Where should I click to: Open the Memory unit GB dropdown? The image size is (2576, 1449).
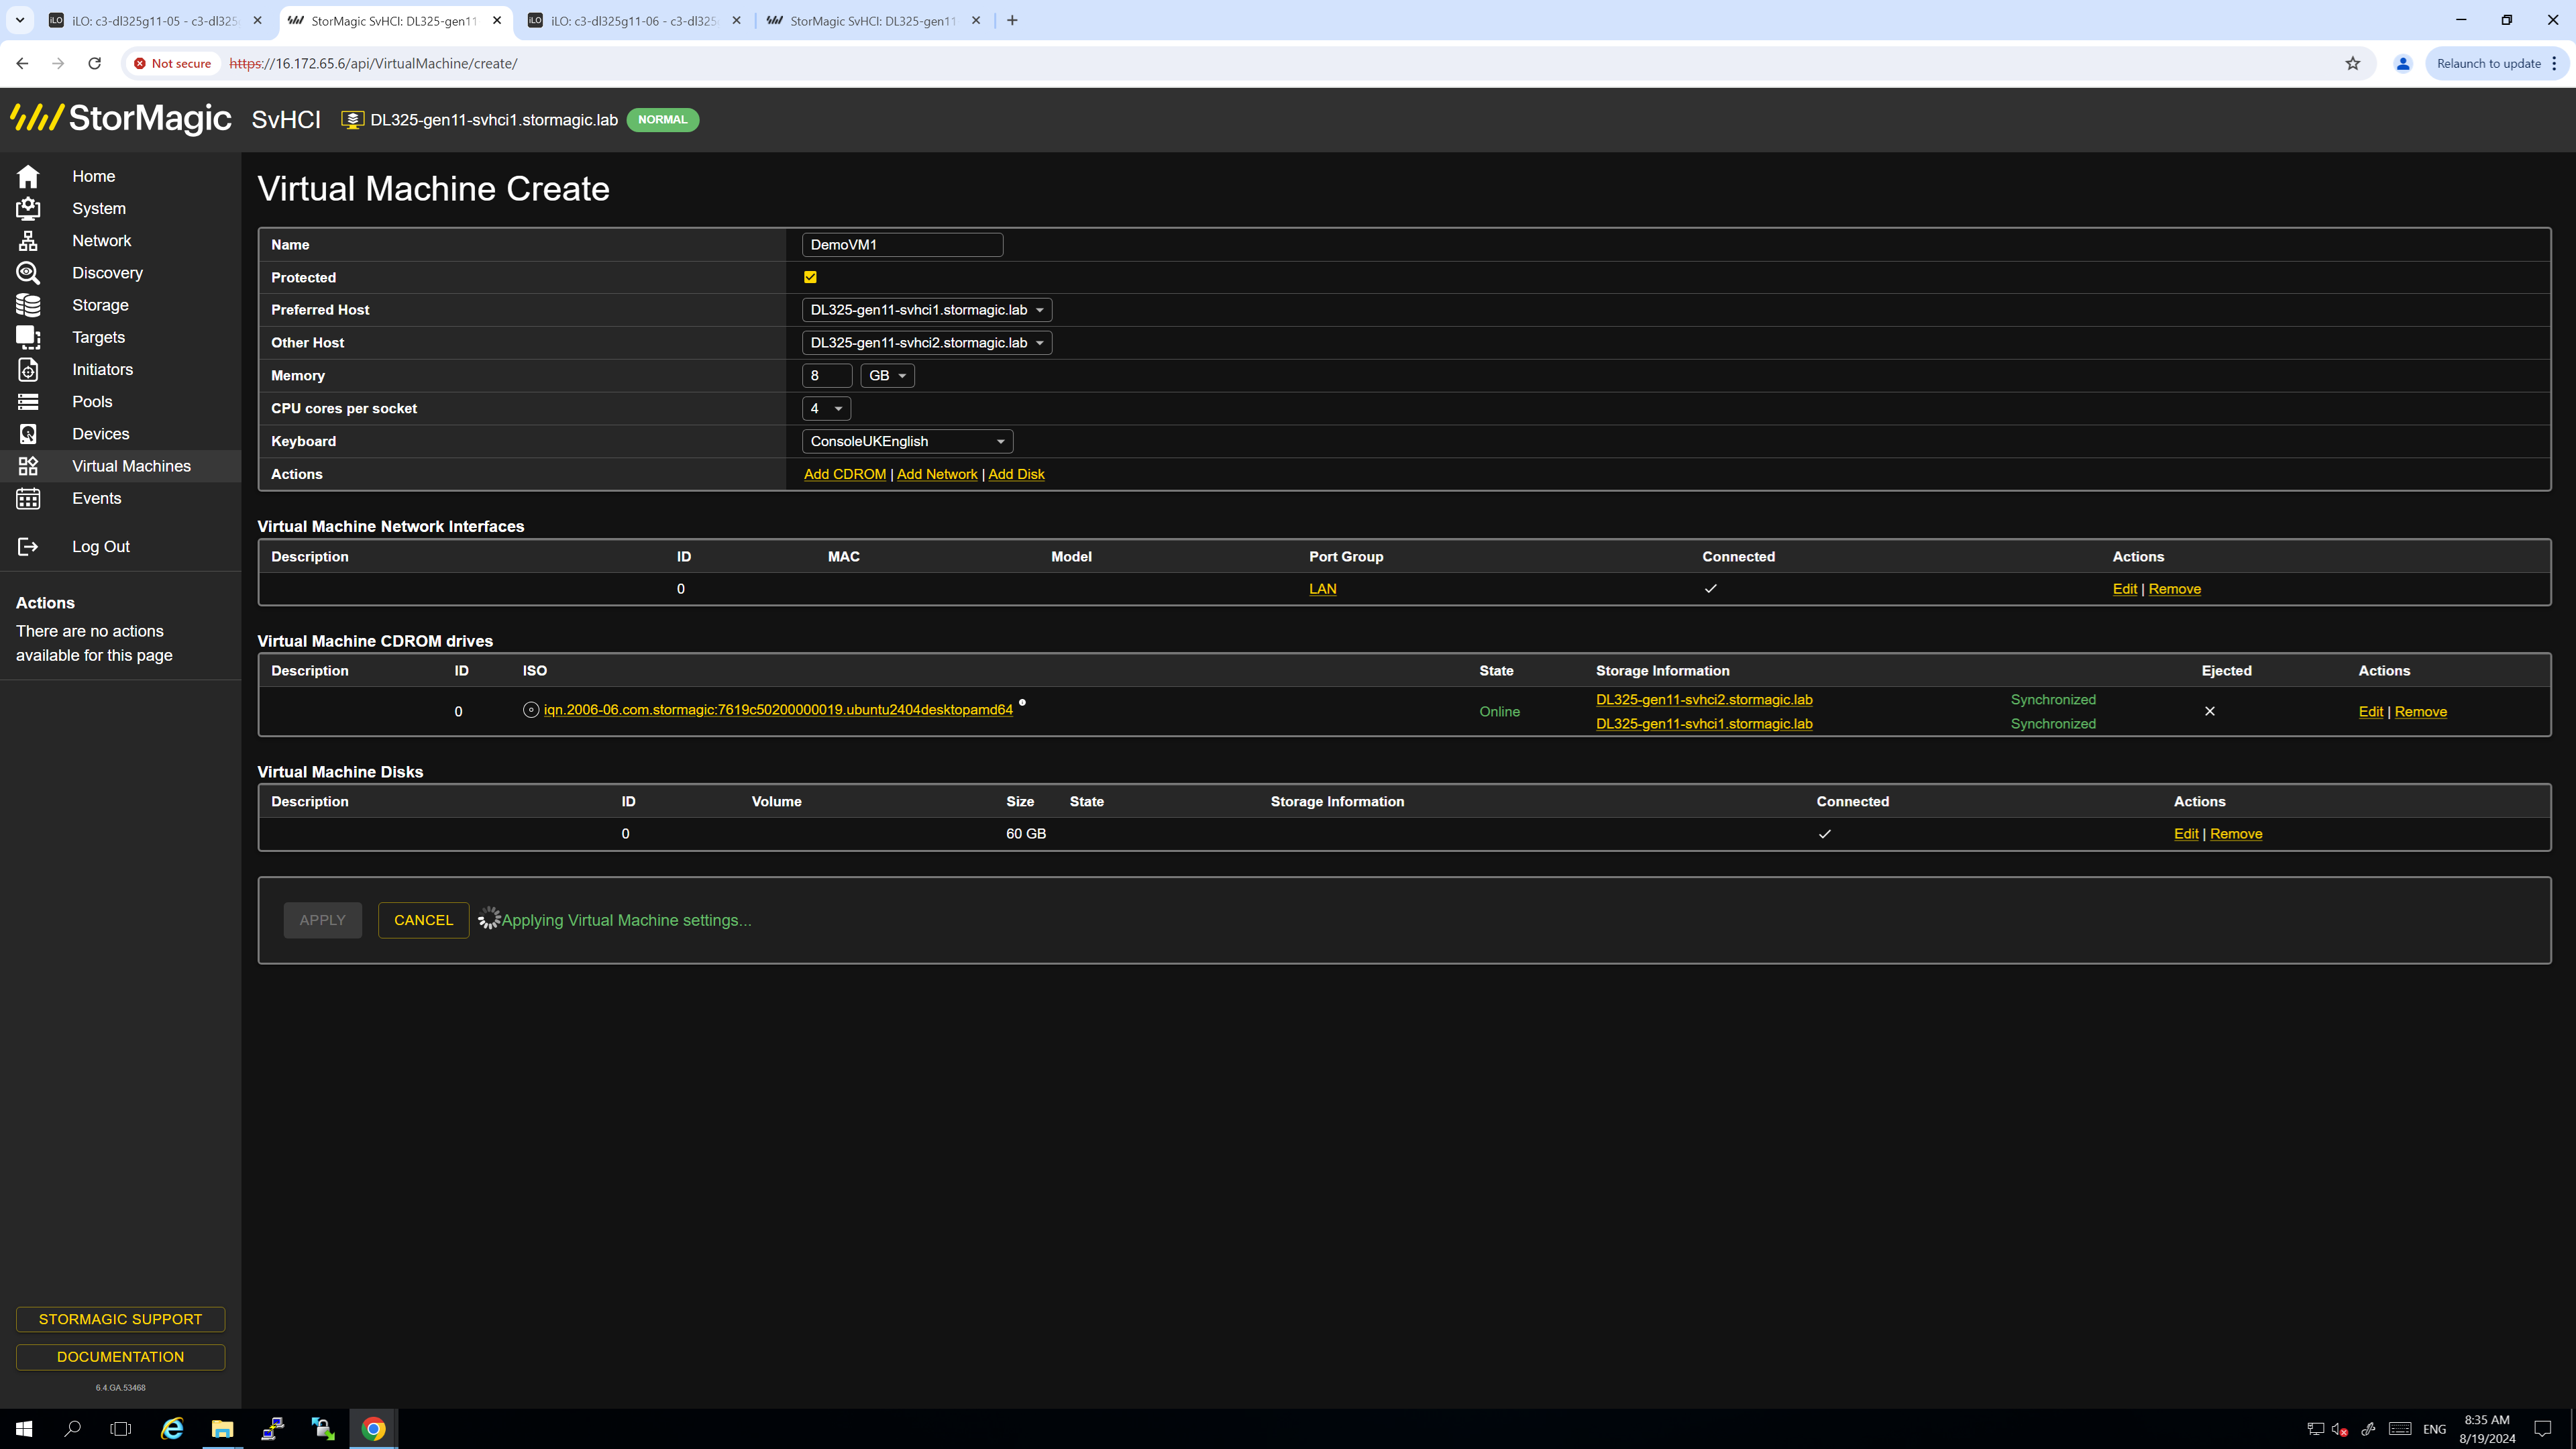pos(887,376)
